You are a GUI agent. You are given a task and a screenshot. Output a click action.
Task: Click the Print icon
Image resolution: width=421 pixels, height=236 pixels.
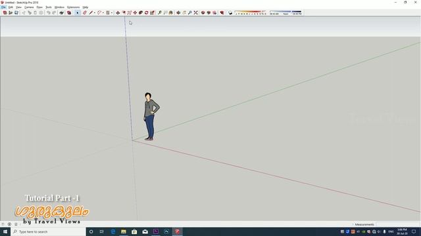click(61, 12)
